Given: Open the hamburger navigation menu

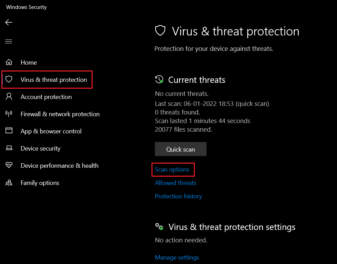Looking at the screenshot, I should point(9,42).
